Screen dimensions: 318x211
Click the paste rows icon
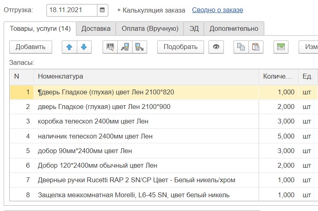pos(255,47)
